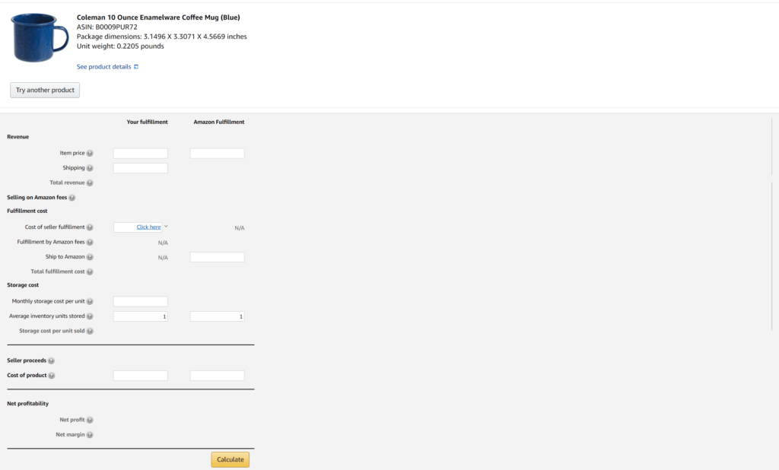
Task: Click Fulfillment by Amazon fees help icon
Action: click(91, 241)
